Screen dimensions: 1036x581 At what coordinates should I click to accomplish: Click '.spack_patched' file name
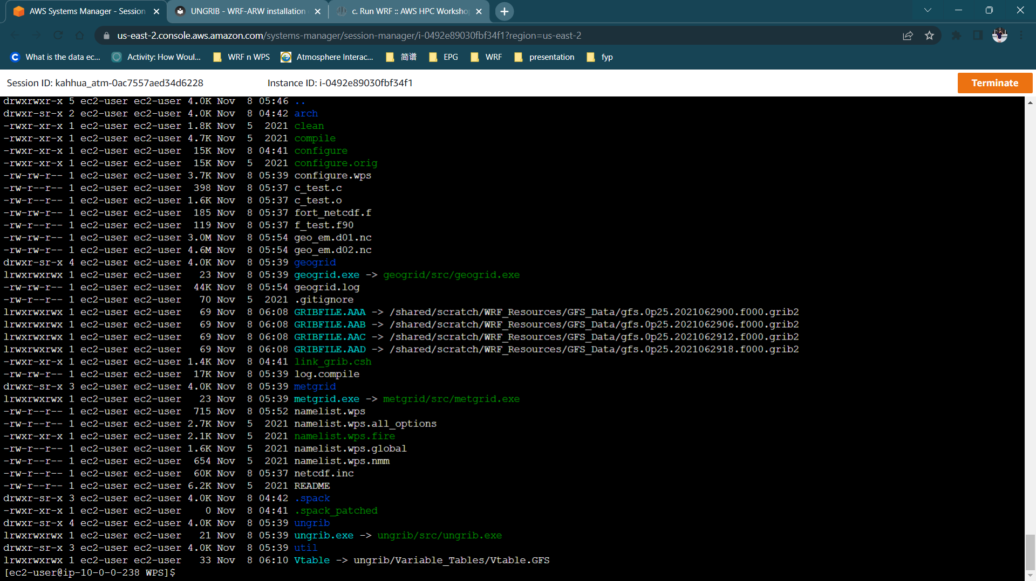pyautogui.click(x=336, y=511)
